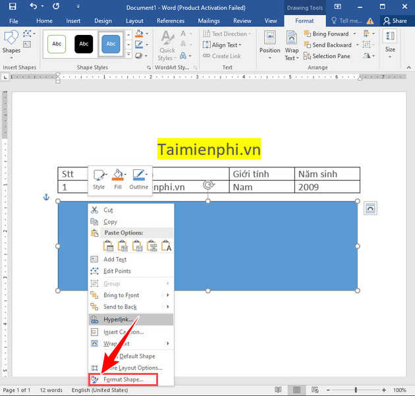Click the Tell me search box

(x=346, y=21)
